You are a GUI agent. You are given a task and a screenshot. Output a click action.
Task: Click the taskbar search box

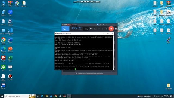point(20,96)
